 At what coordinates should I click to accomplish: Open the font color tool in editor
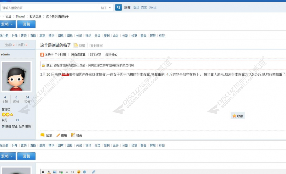(x=49, y=172)
